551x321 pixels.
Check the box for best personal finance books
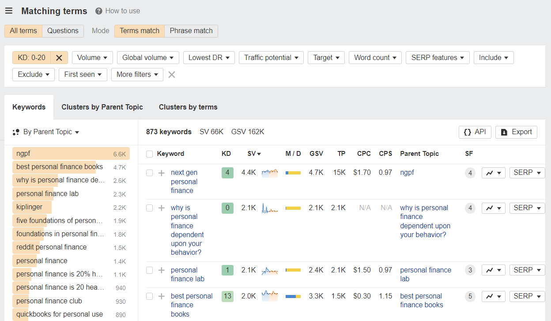(149, 296)
